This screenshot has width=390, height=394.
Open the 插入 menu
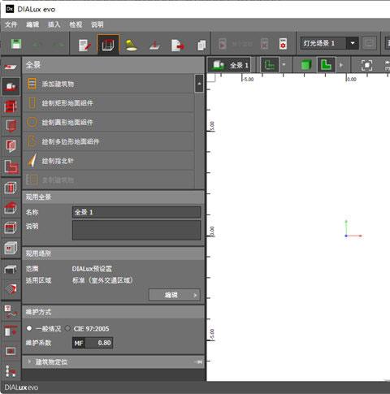pos(54,24)
